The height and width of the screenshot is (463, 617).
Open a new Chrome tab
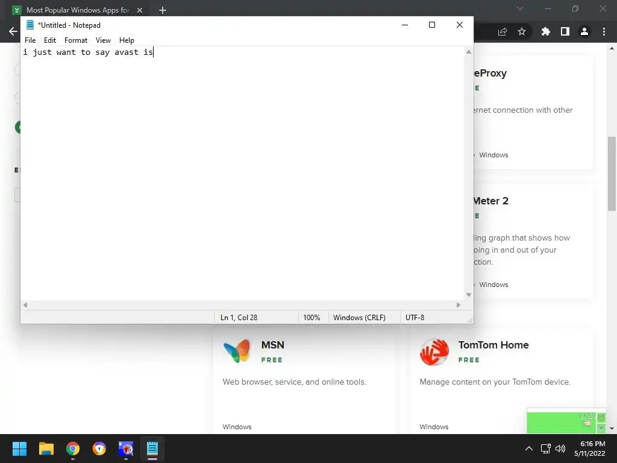tap(163, 10)
